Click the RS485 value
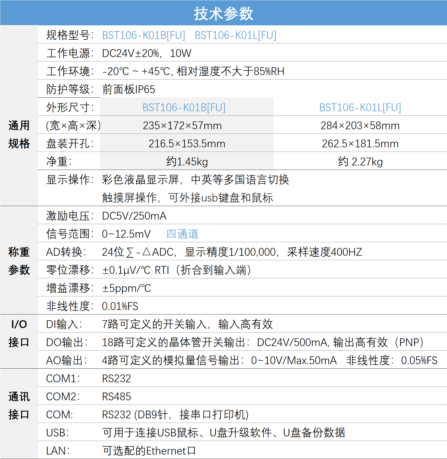The width and height of the screenshot is (447, 459). [x=116, y=397]
